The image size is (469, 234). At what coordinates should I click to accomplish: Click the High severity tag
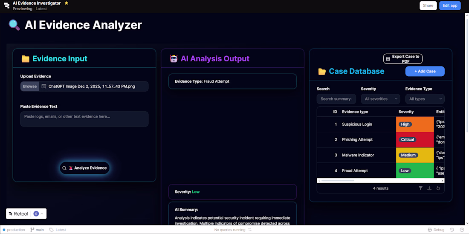[405, 124]
